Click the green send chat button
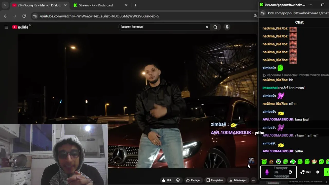Screen dimensions: 329x185 coord(326,172)
